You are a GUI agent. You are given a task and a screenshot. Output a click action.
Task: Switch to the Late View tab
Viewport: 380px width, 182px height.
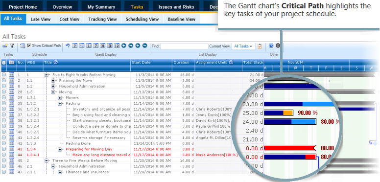(x=41, y=20)
